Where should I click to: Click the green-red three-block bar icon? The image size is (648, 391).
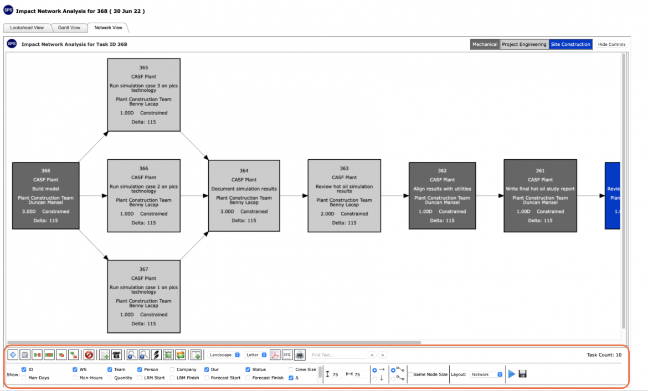pyautogui.click(x=49, y=354)
